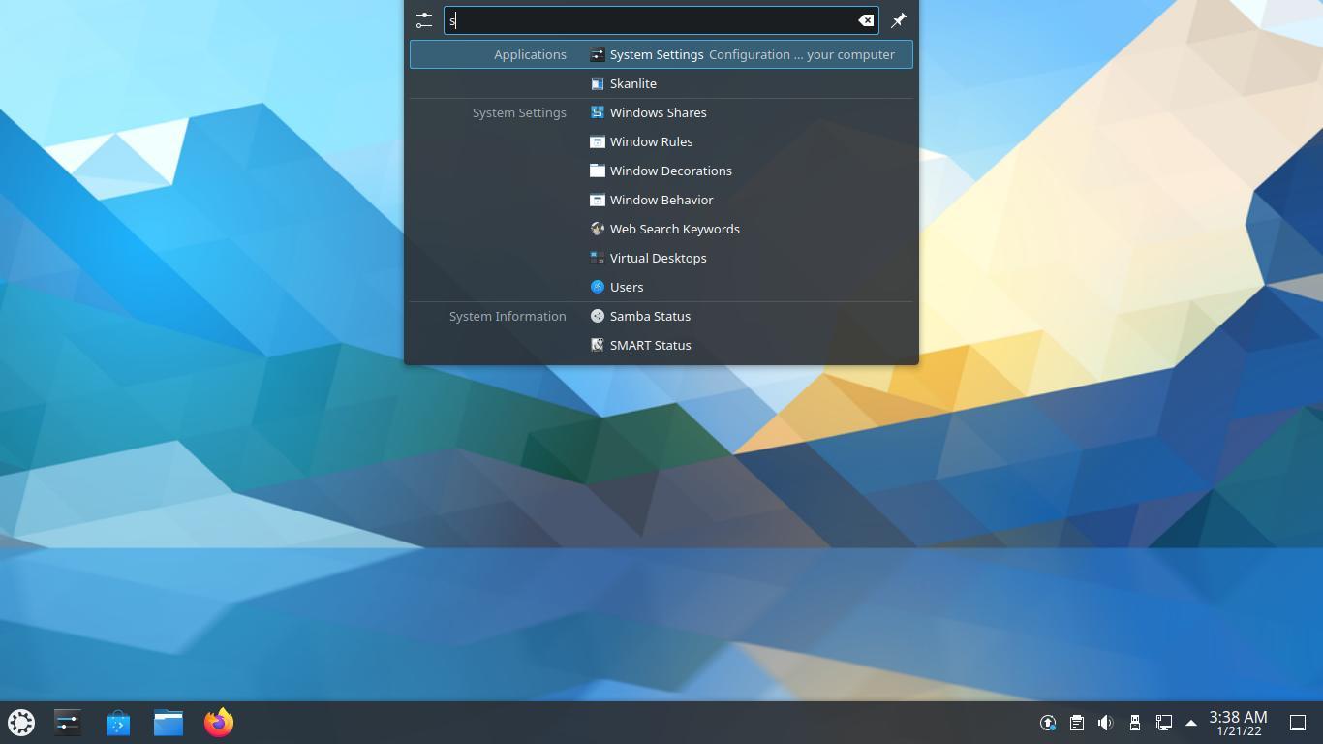1323x744 pixels.
Task: Open KRunner search options
Action: coord(423,19)
